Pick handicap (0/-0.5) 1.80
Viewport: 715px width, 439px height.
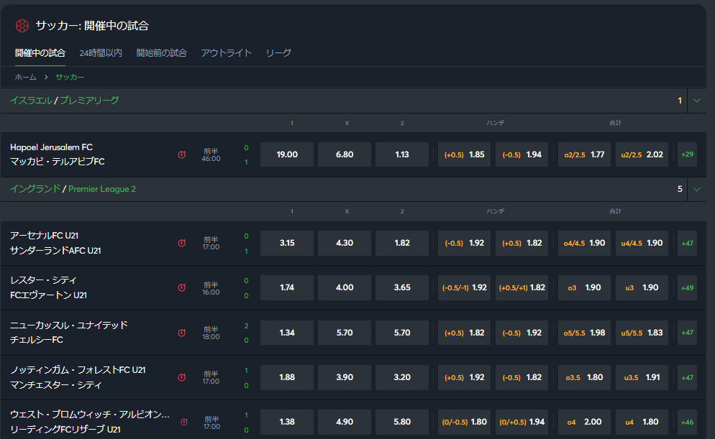click(464, 422)
